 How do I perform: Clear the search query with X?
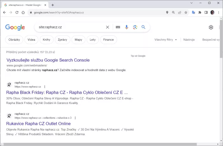click(107, 27)
